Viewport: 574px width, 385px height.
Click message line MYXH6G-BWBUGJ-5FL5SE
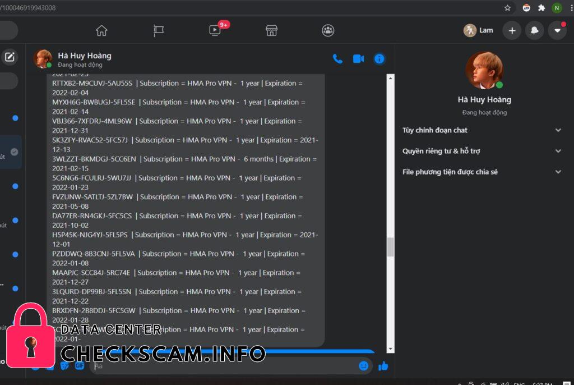[179, 107]
